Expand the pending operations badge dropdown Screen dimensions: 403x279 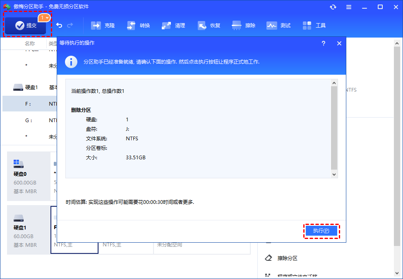[x=44, y=18]
